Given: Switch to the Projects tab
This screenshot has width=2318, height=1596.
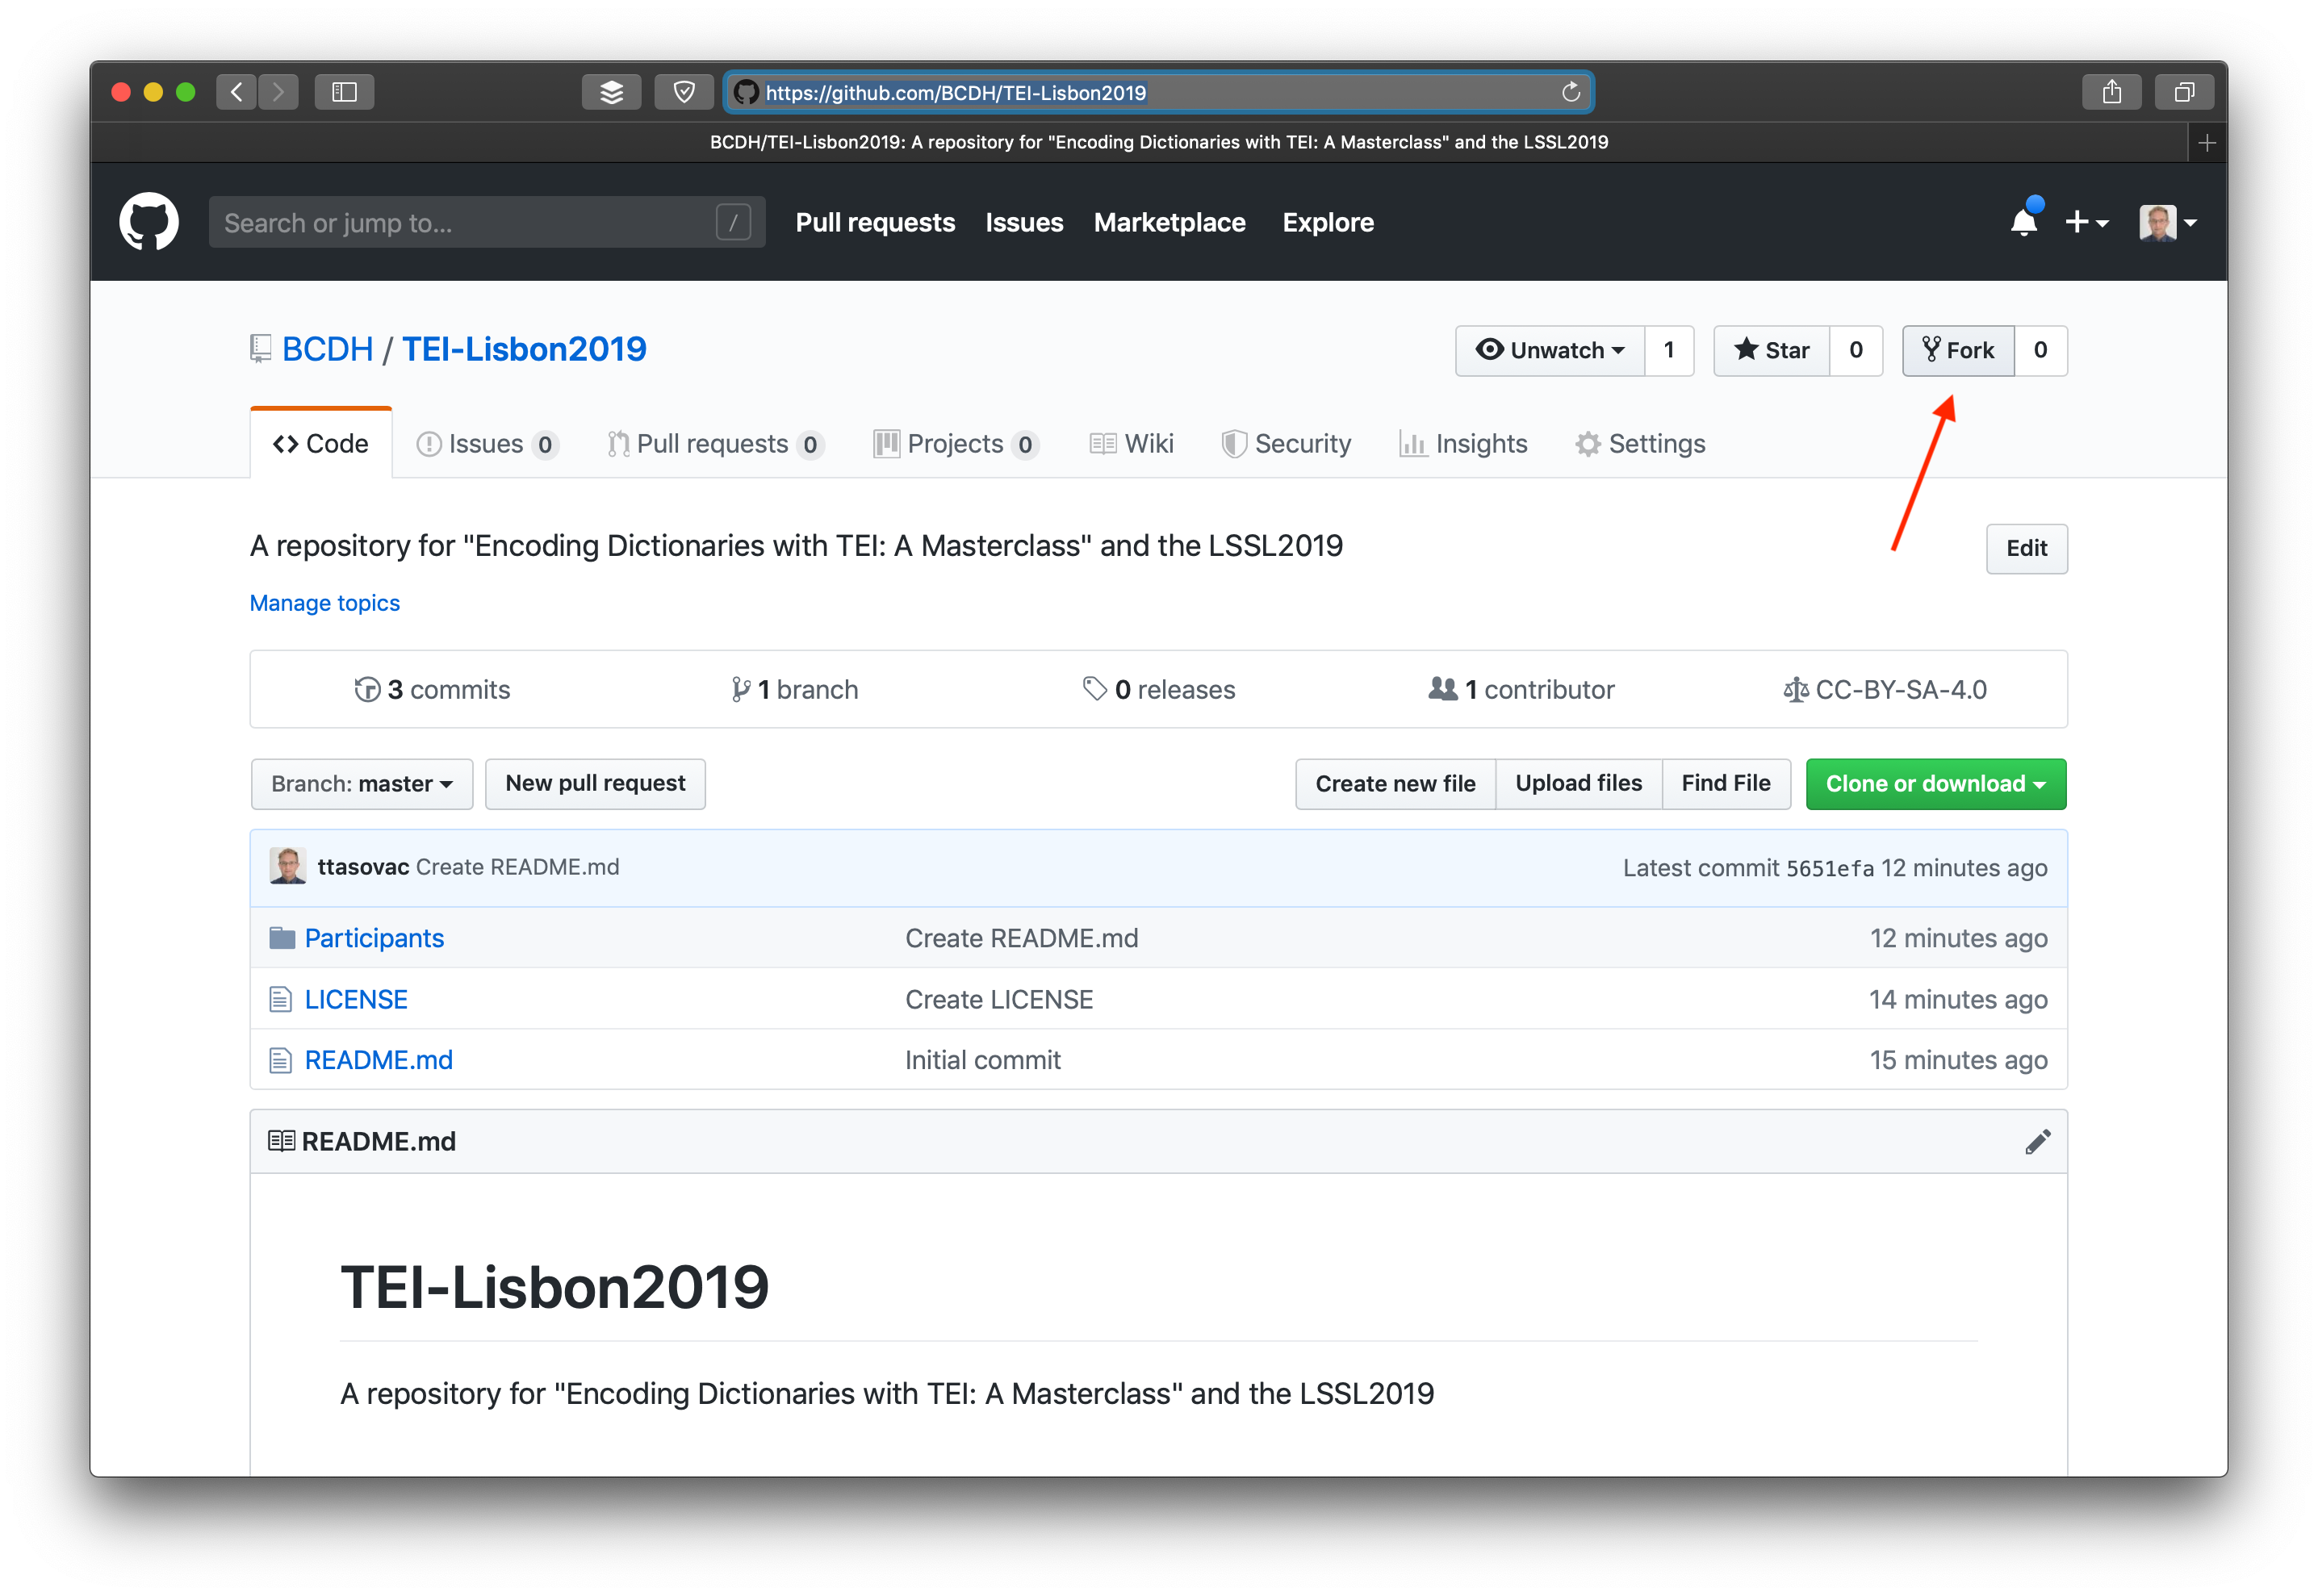Looking at the screenshot, I should pos(956,444).
